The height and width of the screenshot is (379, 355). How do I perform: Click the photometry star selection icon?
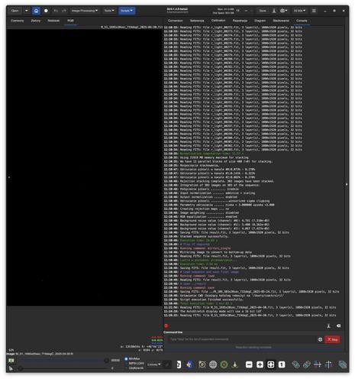[x=189, y=364]
